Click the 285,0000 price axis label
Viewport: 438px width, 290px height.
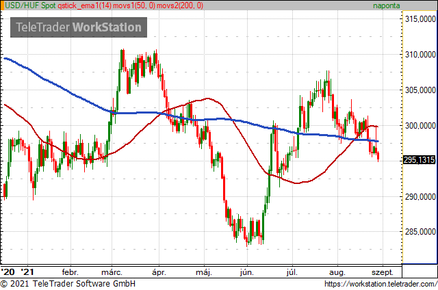[420, 231]
